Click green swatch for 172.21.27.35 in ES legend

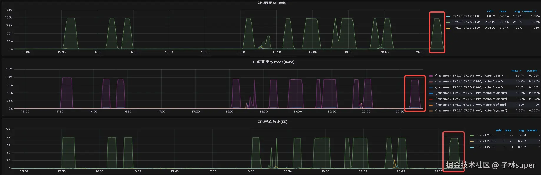coord(472,136)
